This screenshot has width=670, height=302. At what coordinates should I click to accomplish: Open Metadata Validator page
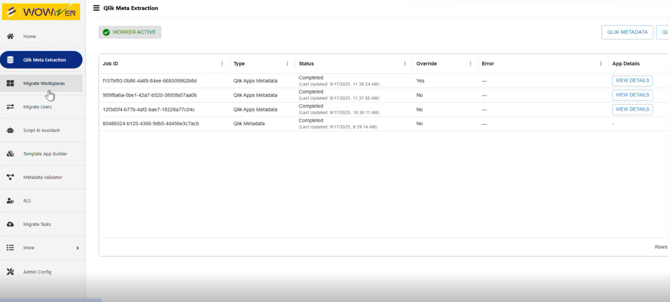click(41, 177)
